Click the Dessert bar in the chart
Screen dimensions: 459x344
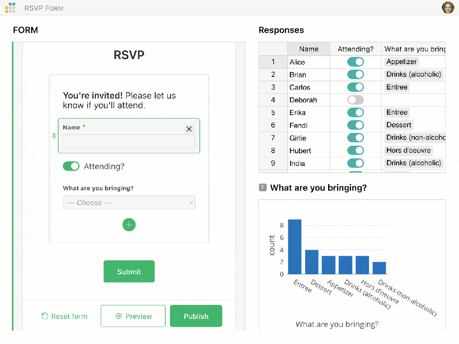[x=312, y=262]
